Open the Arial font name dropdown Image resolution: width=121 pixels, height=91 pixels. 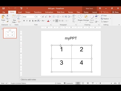pyautogui.click(x=34, y=17)
